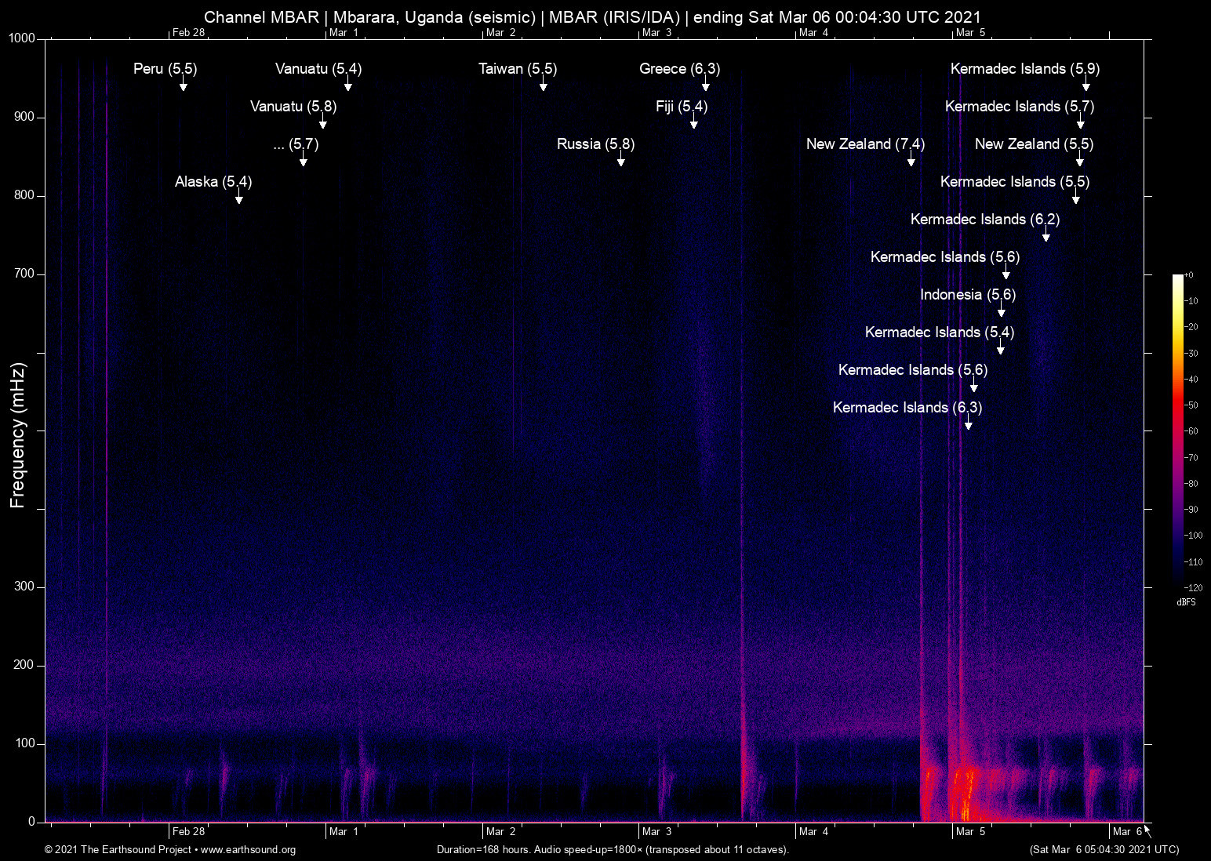Click the dBFS color scale bar
The image size is (1211, 861).
[x=1177, y=430]
